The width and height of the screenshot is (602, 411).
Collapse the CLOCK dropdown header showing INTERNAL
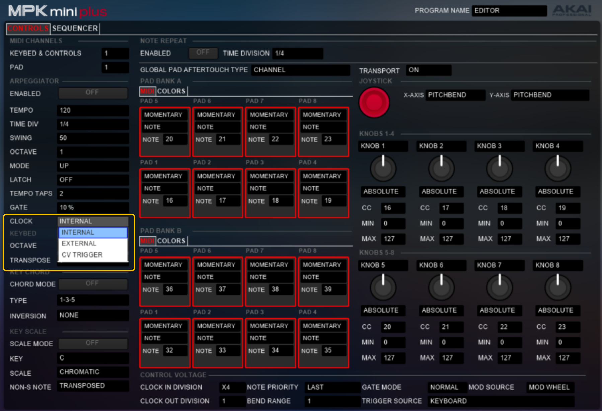[x=93, y=221]
